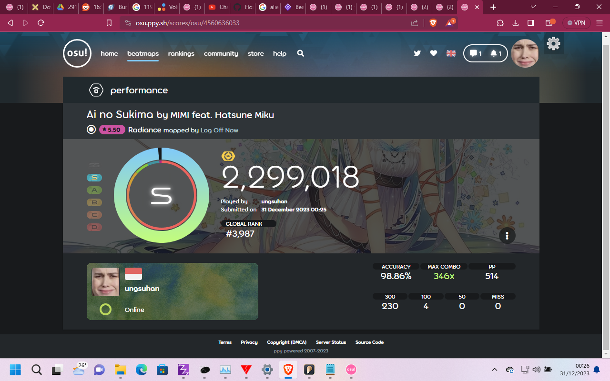Toggle the browser sidebar panel

pos(531,23)
